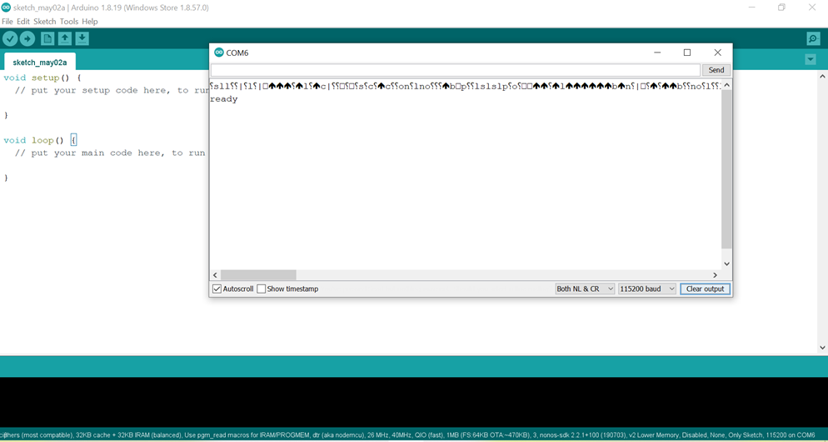The height and width of the screenshot is (442, 828).
Task: Expand the tab options dropdown arrow
Action: tap(810, 60)
